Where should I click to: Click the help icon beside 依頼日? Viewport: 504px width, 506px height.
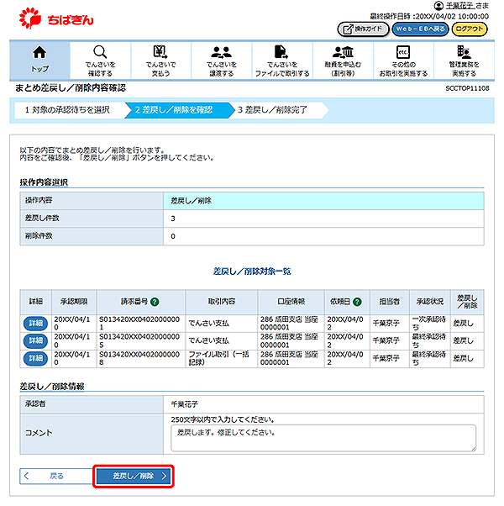click(358, 301)
